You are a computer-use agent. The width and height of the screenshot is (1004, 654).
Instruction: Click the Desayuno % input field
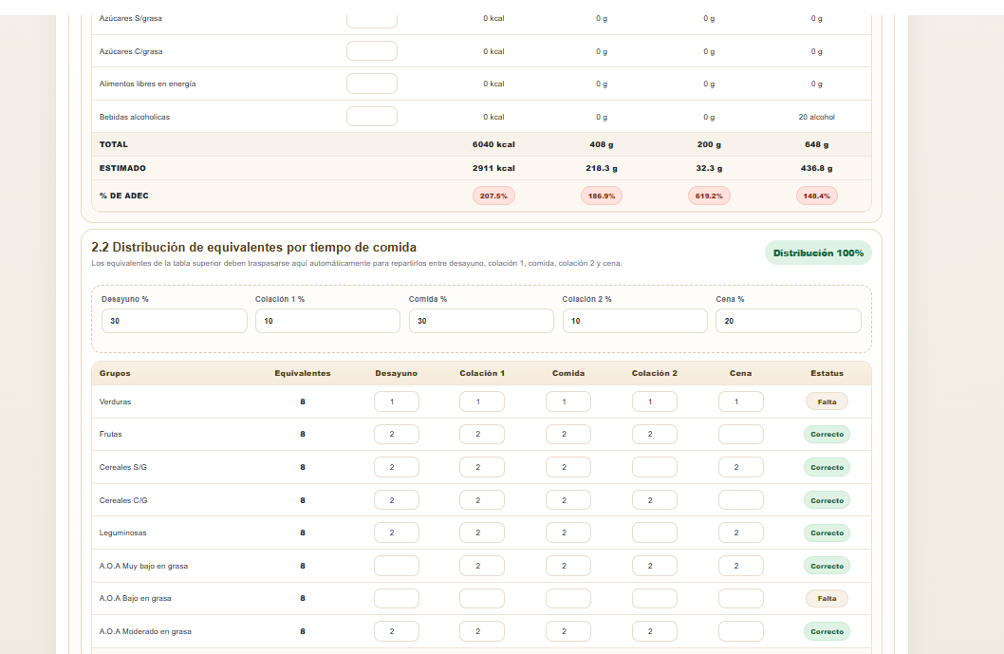(175, 321)
